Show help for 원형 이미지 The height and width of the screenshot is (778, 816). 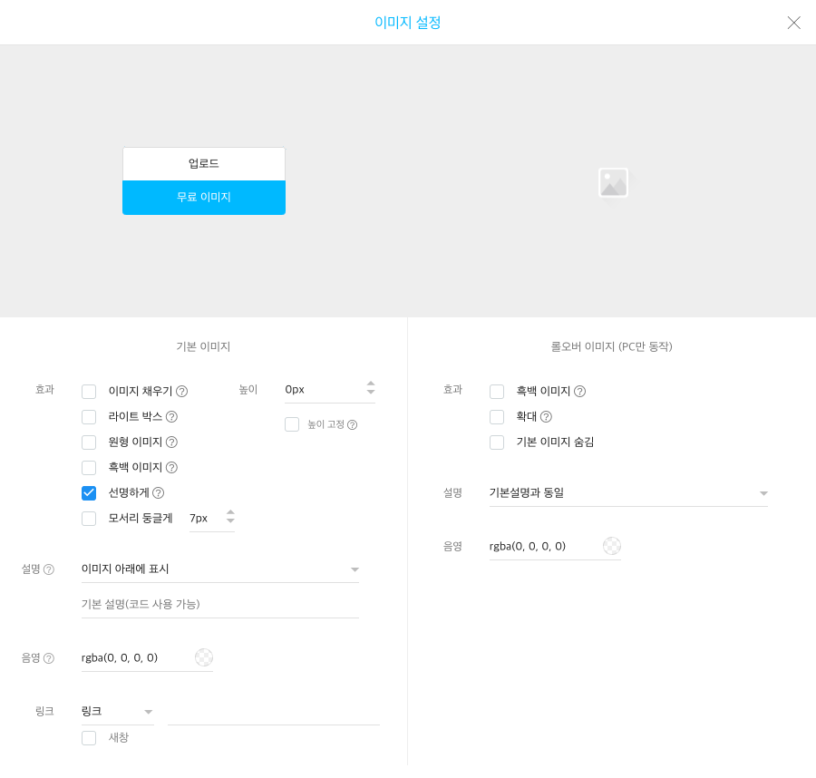click(171, 442)
